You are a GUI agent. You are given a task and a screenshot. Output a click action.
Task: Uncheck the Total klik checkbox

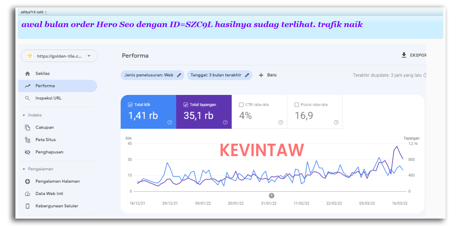click(x=130, y=105)
